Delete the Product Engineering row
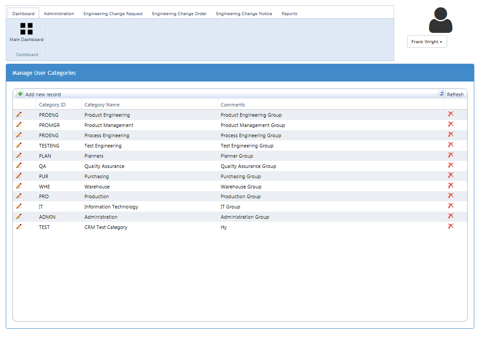 (x=451, y=114)
